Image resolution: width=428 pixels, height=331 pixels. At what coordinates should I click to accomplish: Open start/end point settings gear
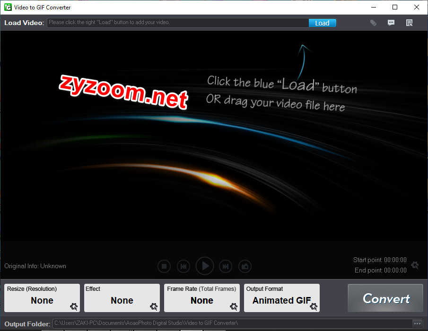(415, 265)
